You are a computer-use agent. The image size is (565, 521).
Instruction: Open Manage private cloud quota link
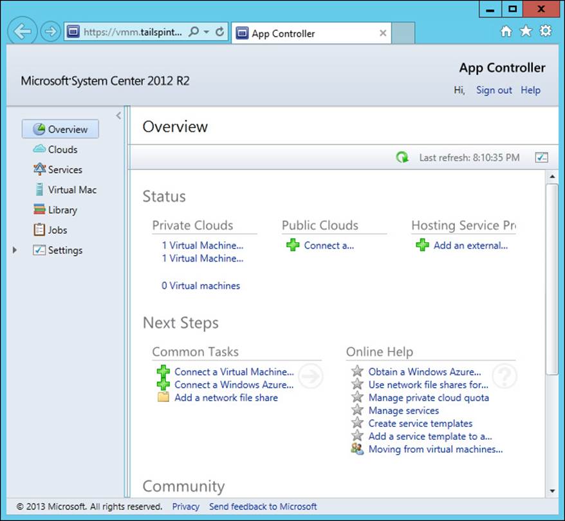pos(429,398)
